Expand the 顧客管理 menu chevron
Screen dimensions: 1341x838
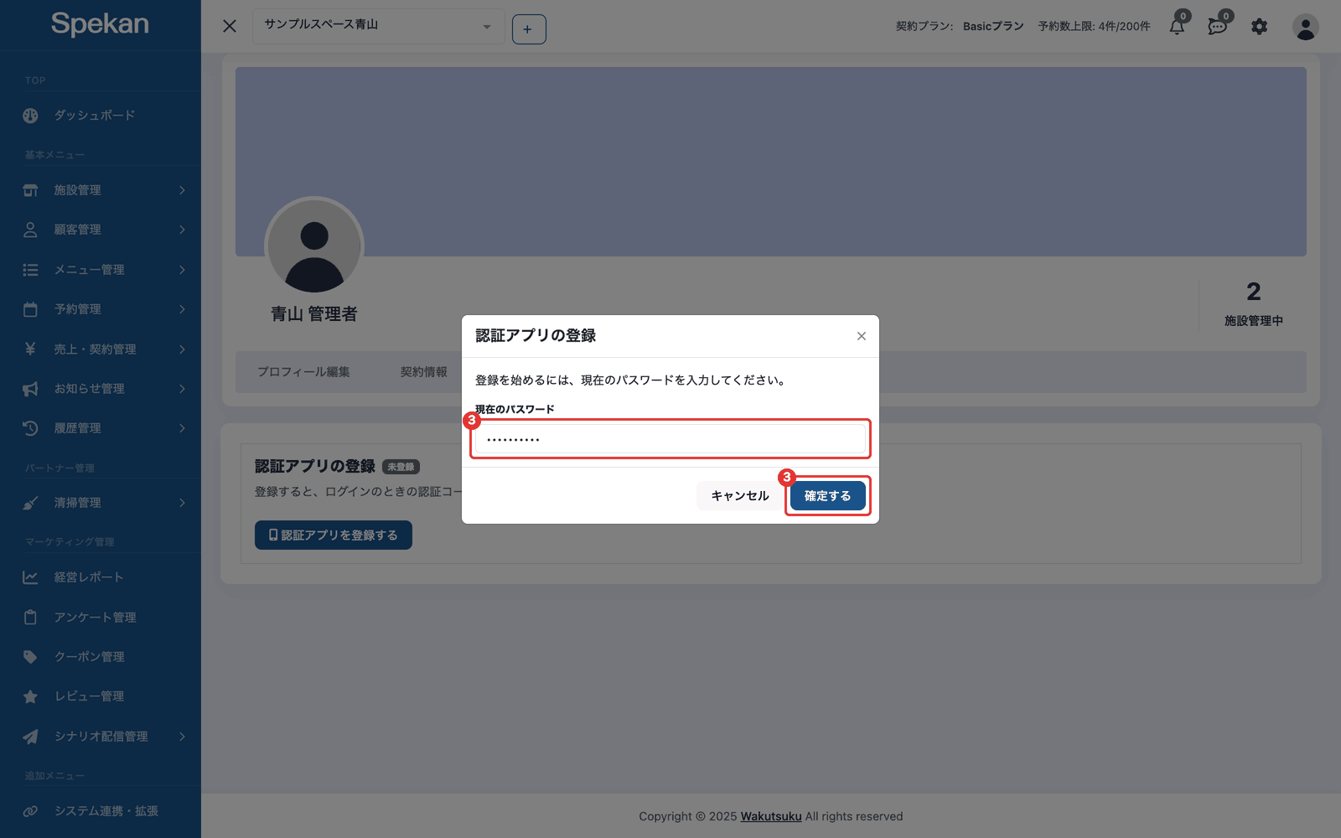tap(182, 230)
